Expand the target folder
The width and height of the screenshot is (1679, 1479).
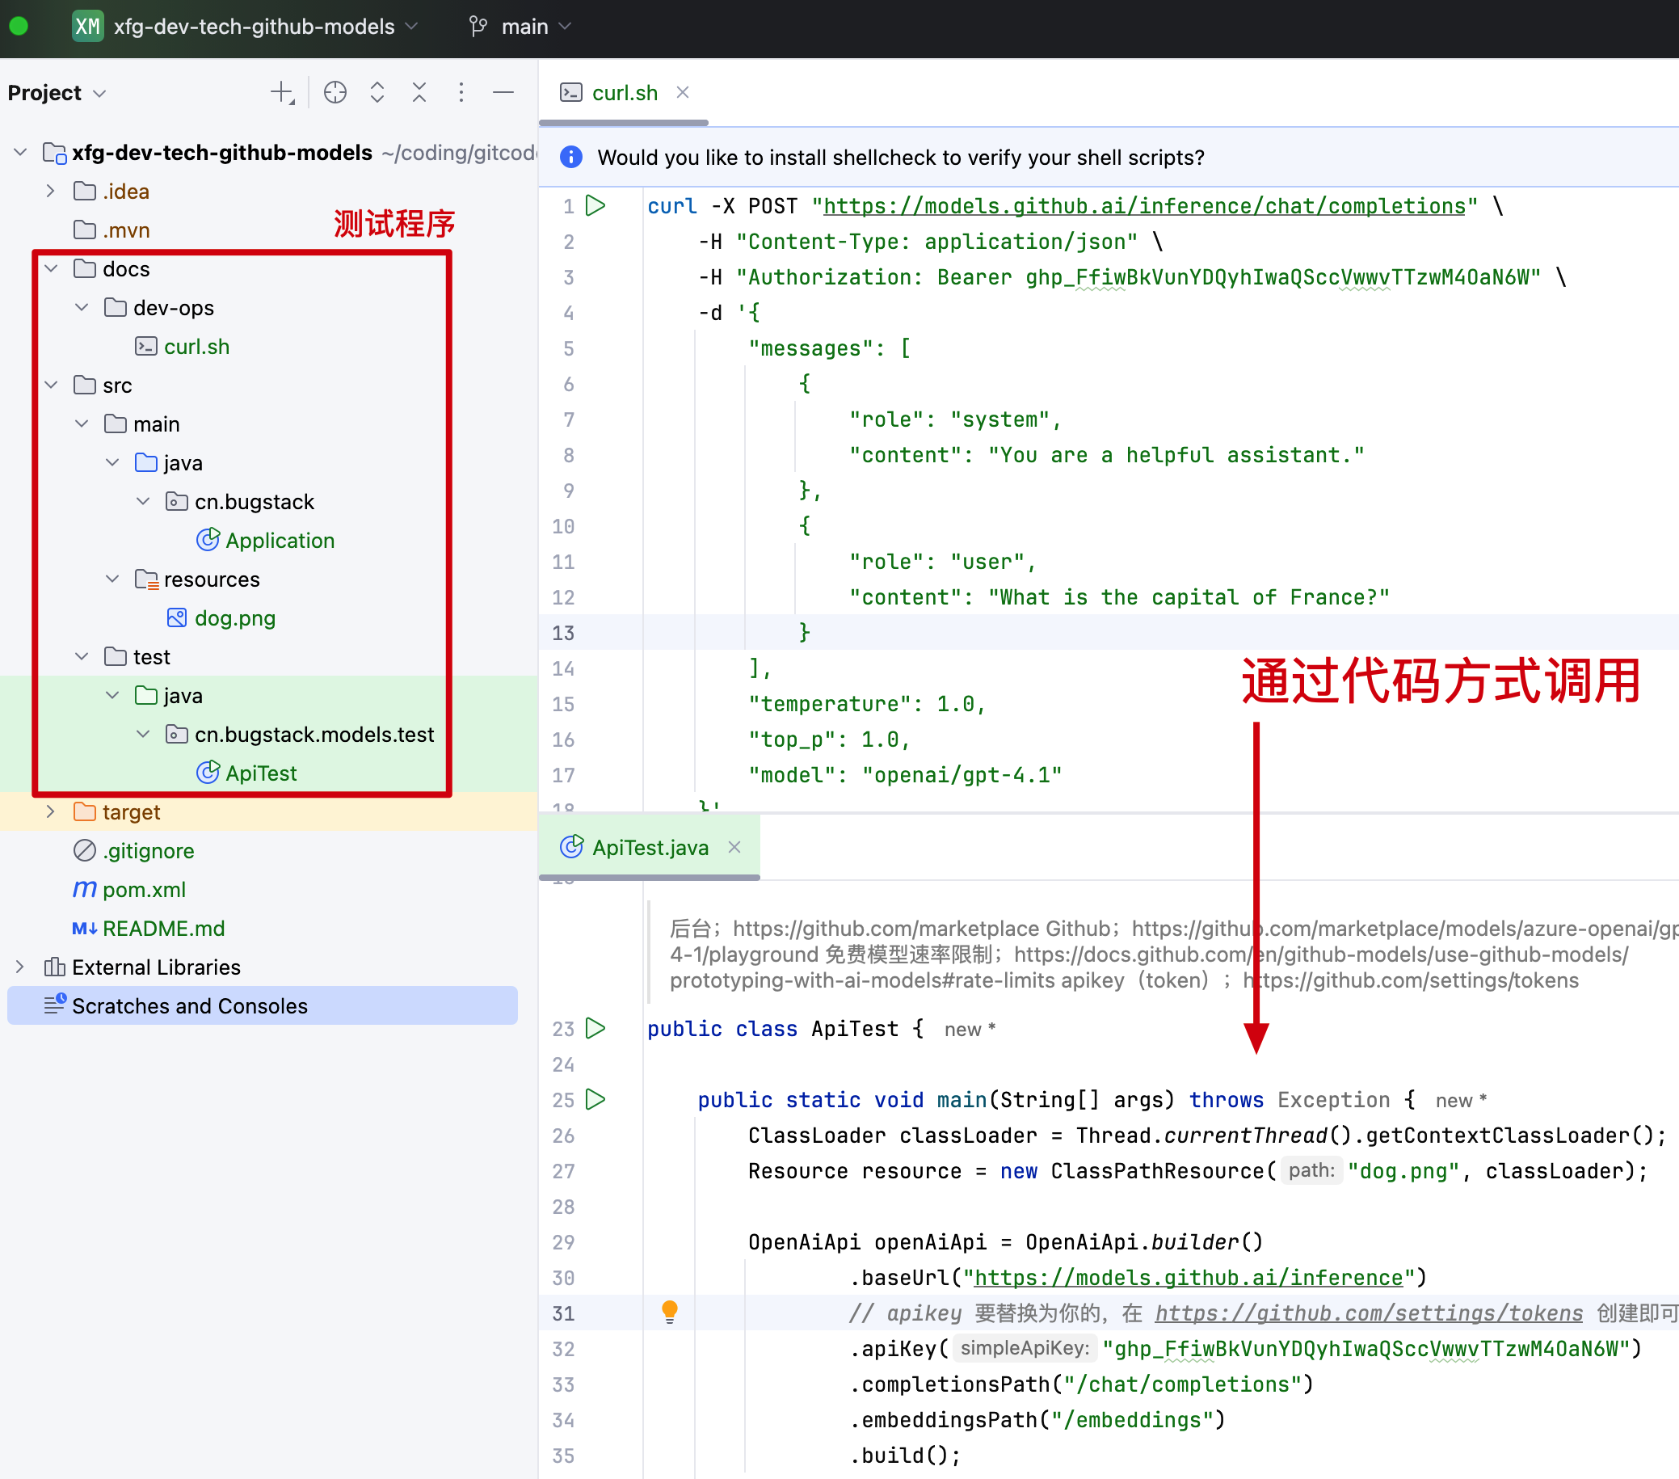(x=51, y=811)
